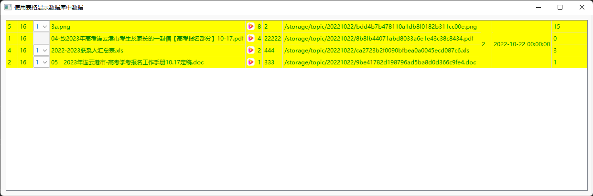Click the last-column value 3 in the xls row
Screen dimensions: 593x196
point(555,50)
